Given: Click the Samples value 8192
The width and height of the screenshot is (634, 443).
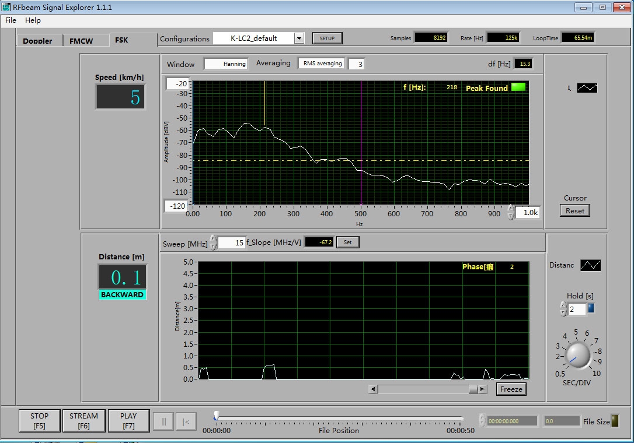Looking at the screenshot, I should (x=431, y=37).
